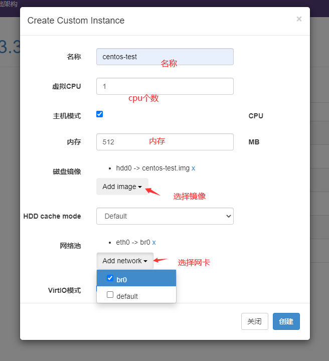Toggle the Add network dropdown
This screenshot has height=361, width=329.
[x=124, y=261]
